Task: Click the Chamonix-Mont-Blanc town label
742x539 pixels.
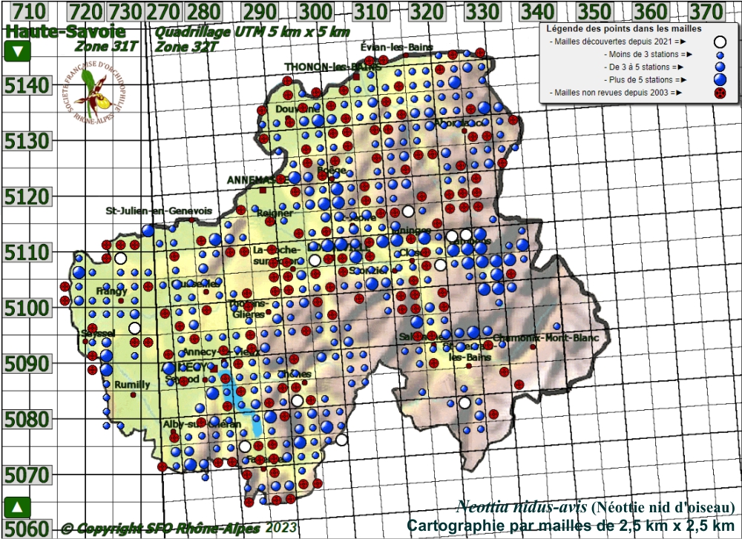Action: 545,338
